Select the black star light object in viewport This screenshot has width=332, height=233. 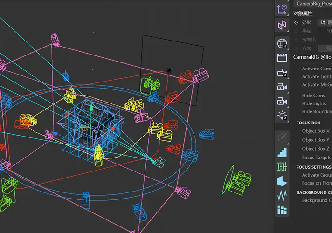point(169,70)
